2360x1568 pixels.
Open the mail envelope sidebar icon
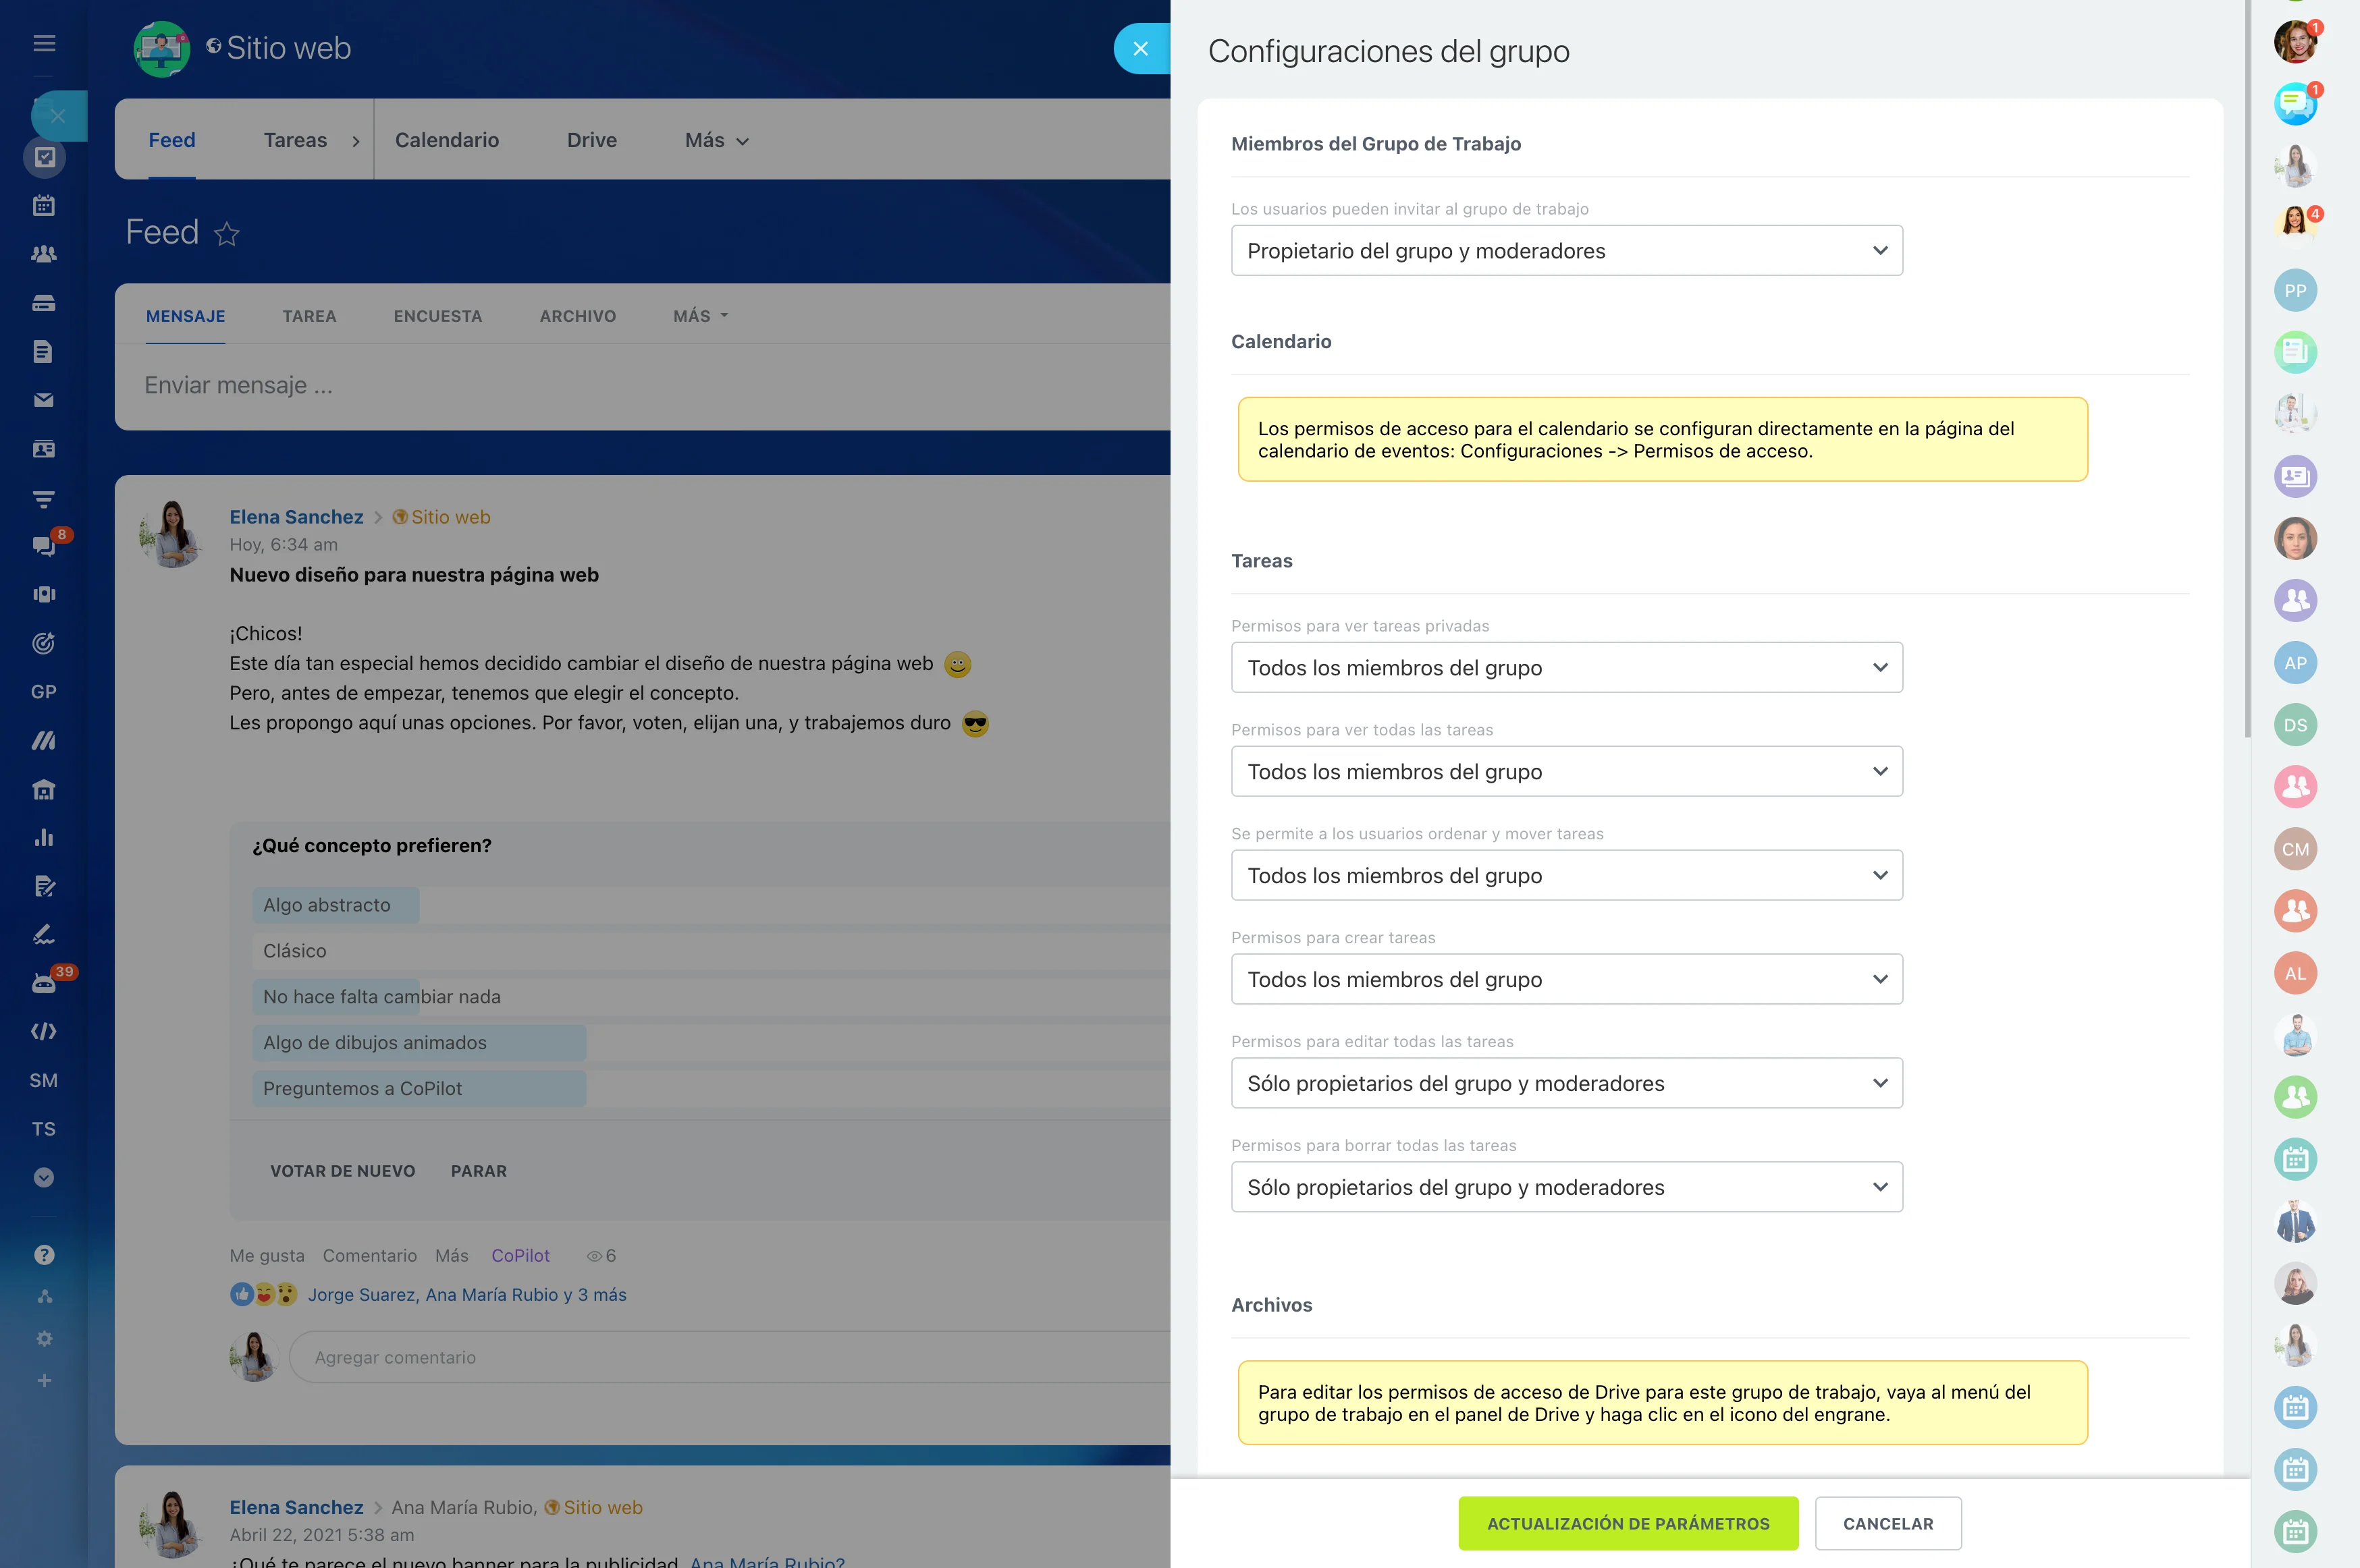click(44, 400)
